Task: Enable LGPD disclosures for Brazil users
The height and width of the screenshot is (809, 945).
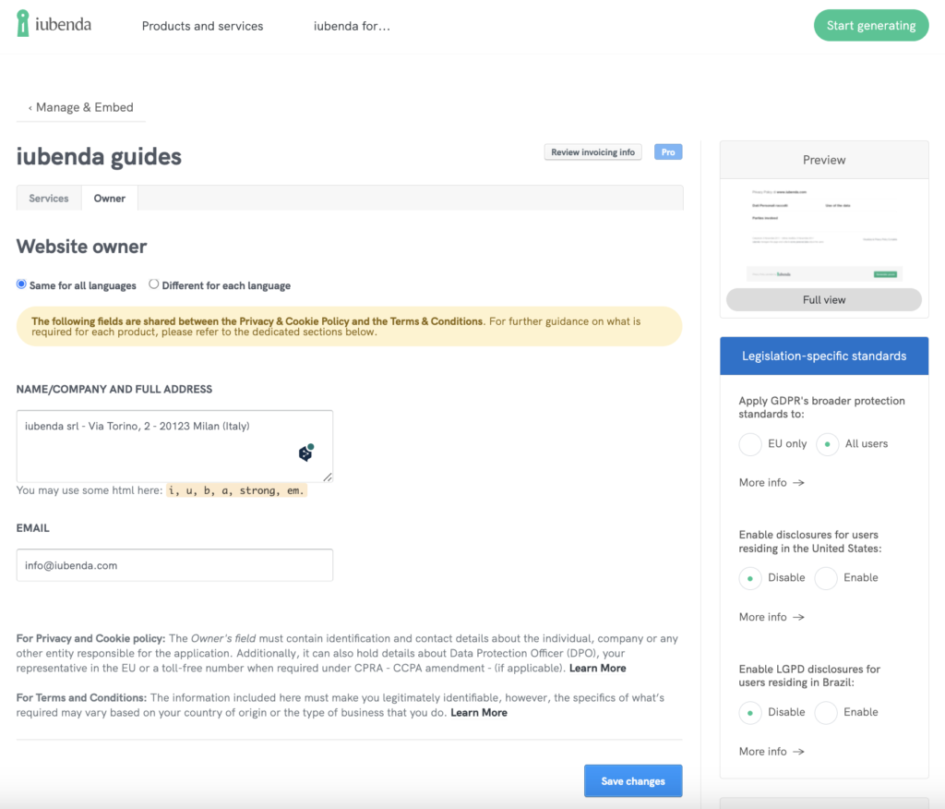Action: pos(826,713)
